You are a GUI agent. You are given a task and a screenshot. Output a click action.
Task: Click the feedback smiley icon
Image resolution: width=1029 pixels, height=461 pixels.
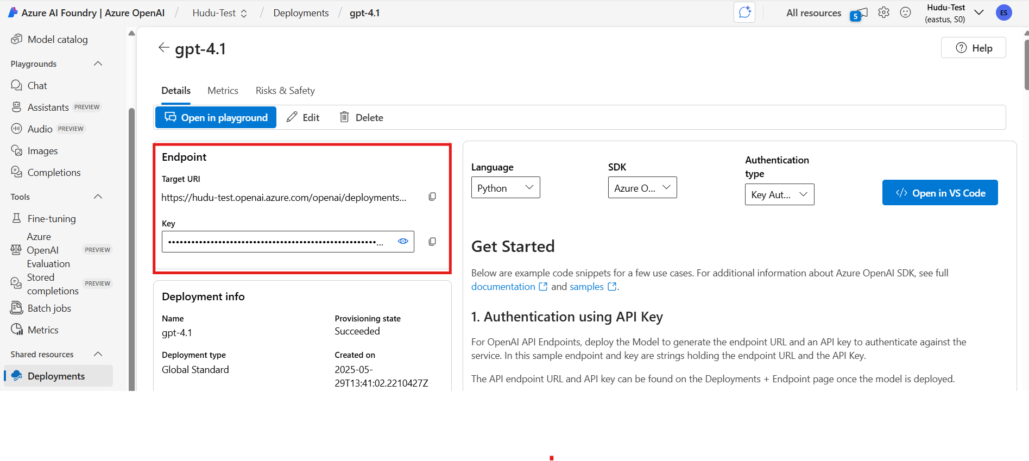pos(905,12)
